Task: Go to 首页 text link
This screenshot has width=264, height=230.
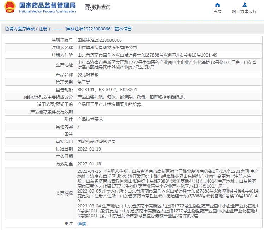Action: [x=217, y=11]
